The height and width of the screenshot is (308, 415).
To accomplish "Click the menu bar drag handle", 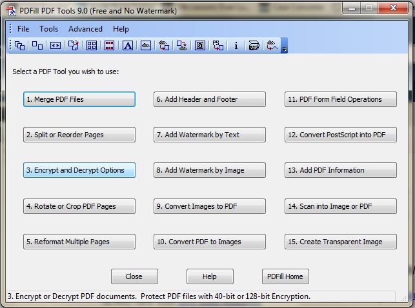I will [10, 28].
